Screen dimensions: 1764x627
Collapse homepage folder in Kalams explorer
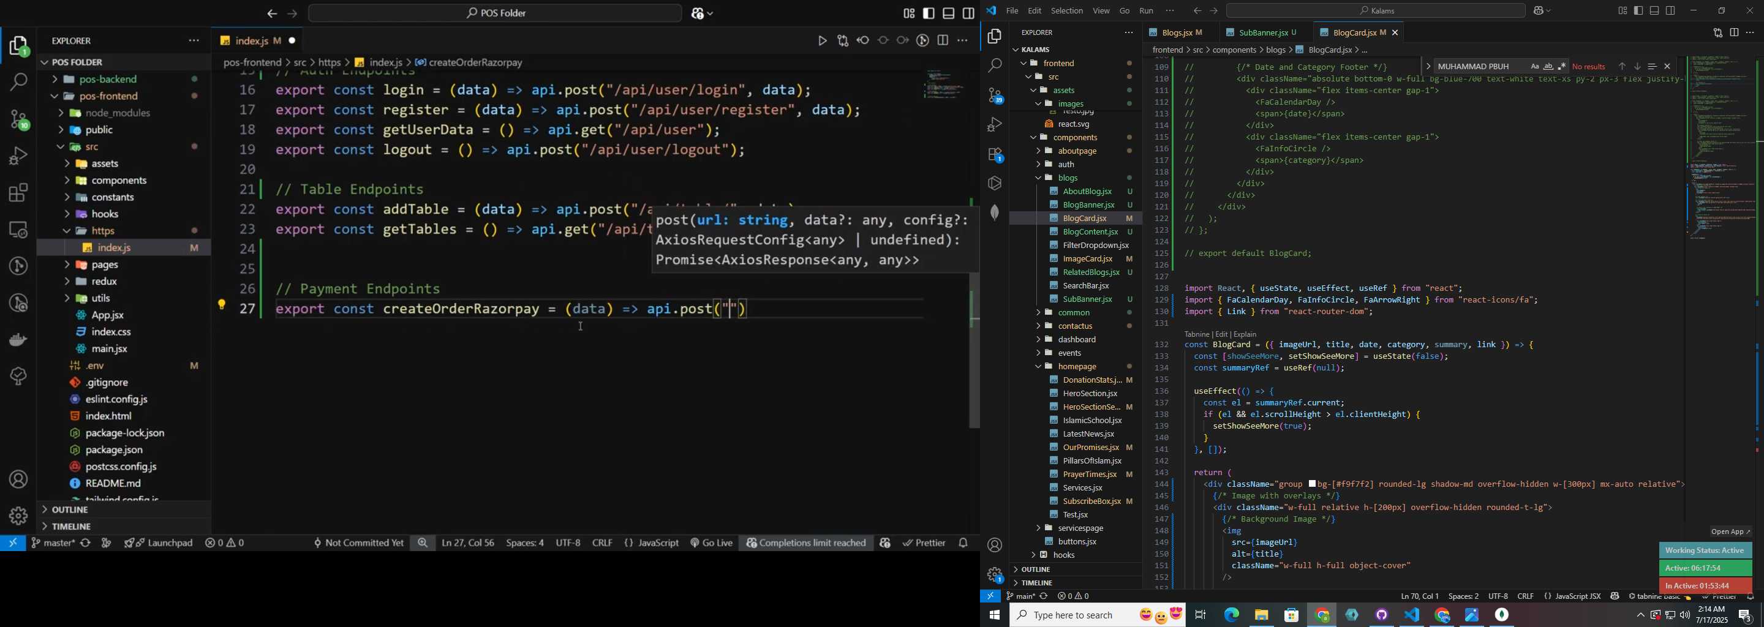click(x=1075, y=366)
